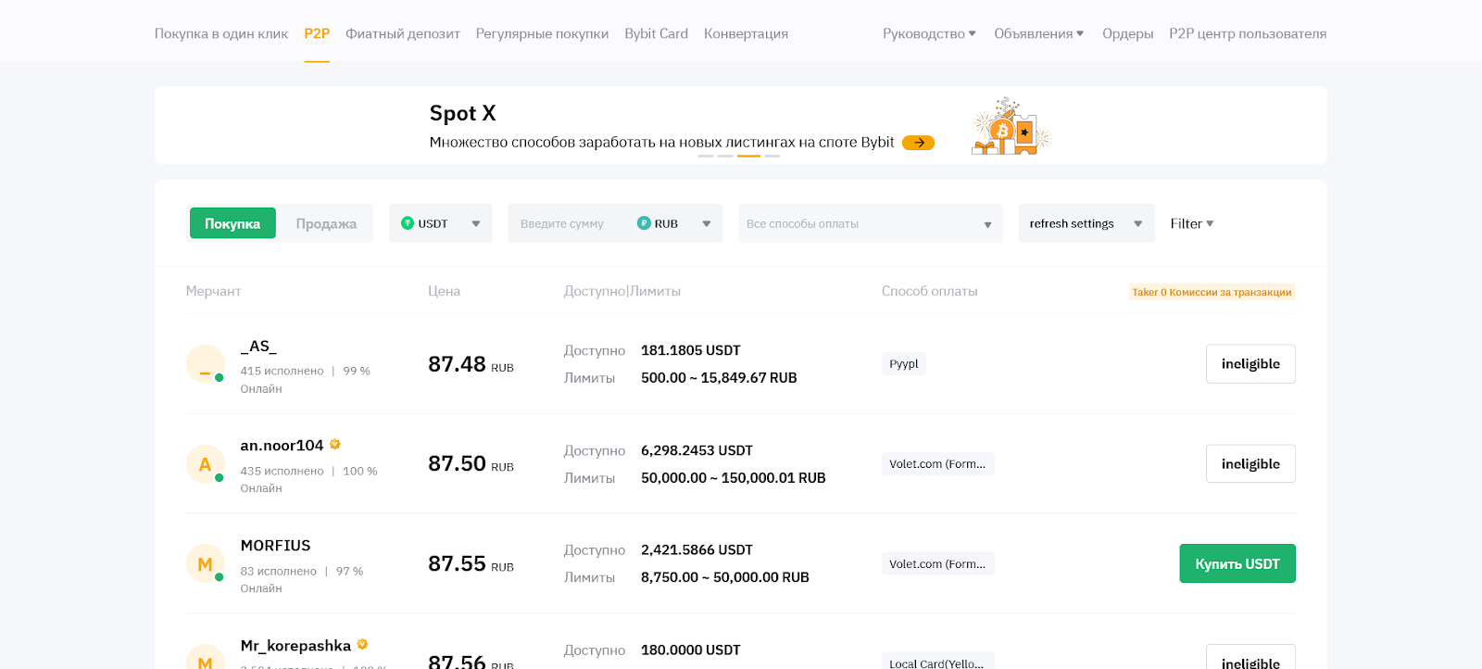
Task: Click the 'Цена' column header
Action: tap(444, 291)
